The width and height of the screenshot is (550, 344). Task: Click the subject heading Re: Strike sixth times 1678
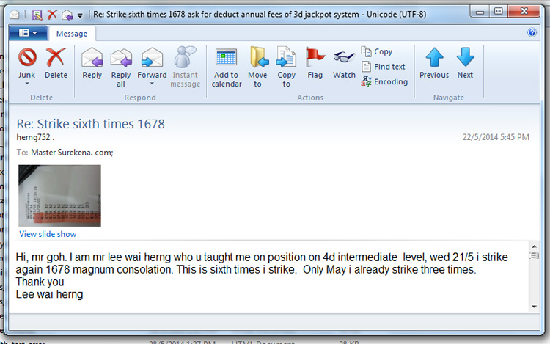click(x=90, y=124)
